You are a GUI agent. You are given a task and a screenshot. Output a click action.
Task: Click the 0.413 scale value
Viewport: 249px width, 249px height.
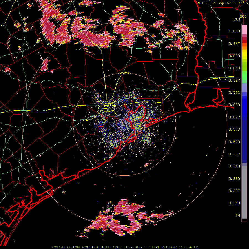coord(234,166)
